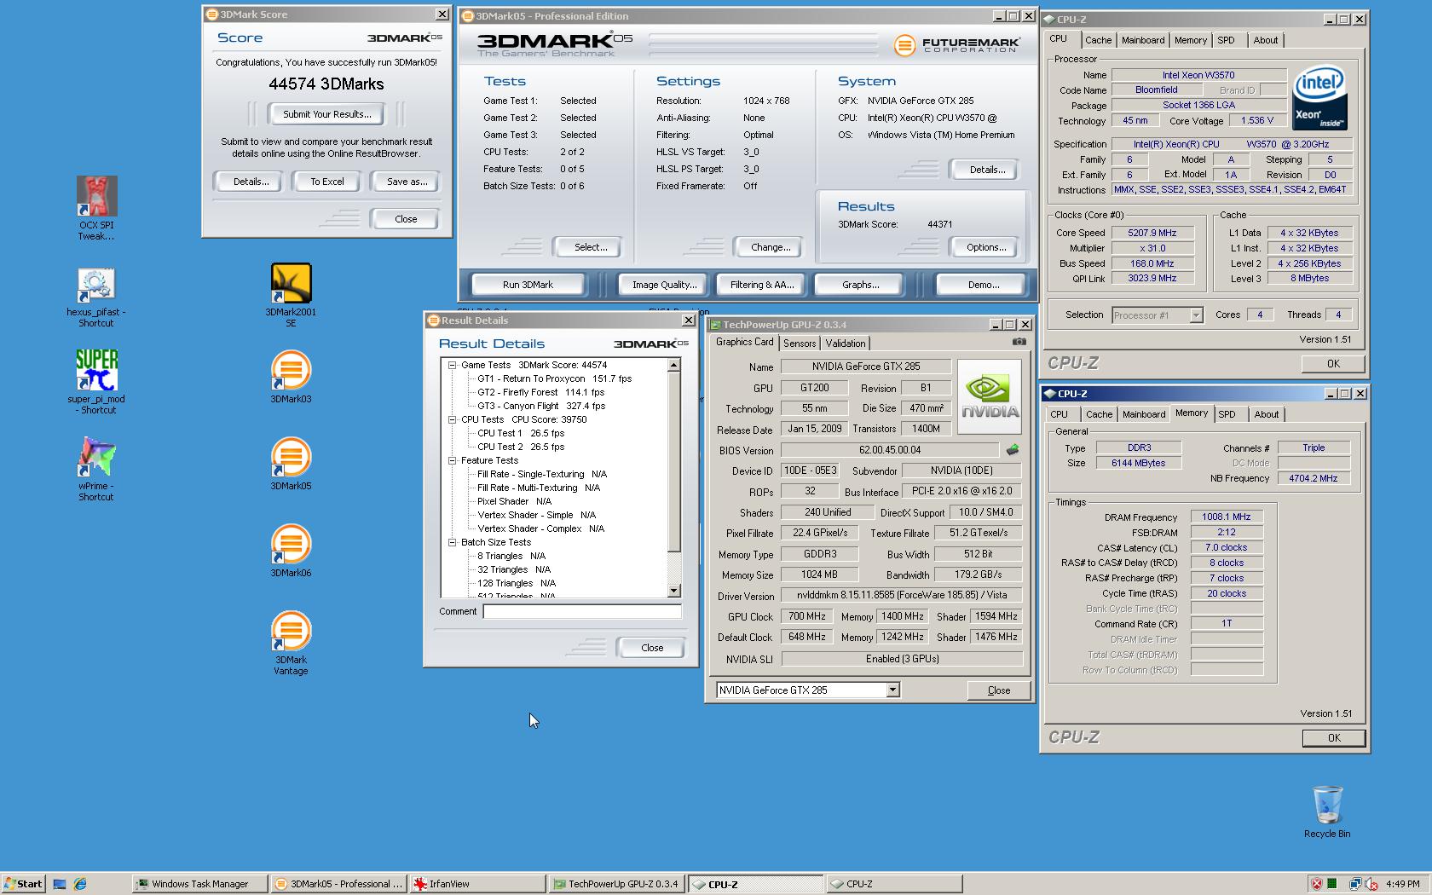Collapse the CPU Tests tree node

tap(453, 419)
